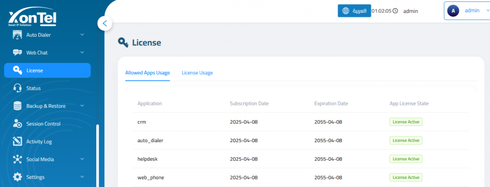Select the Allowed Apps Usage tab
490x187 pixels.
coord(147,73)
